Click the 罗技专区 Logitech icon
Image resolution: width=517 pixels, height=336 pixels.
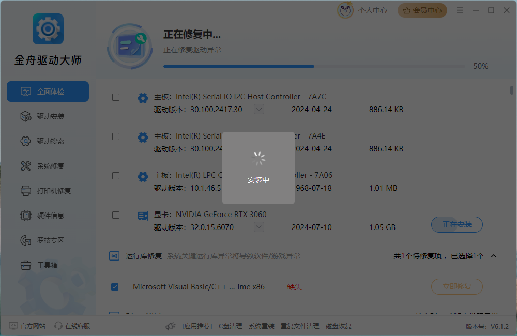pyautogui.click(x=26, y=240)
